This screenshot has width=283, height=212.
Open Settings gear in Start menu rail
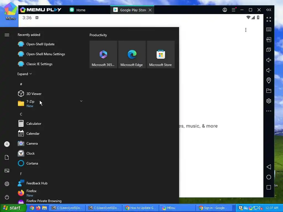point(7,184)
